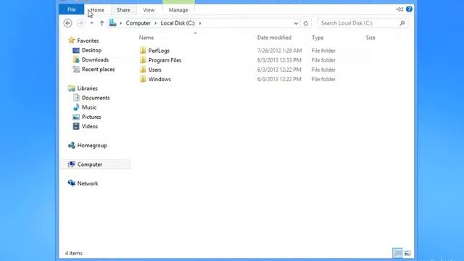
Task: Expand chevron after Local Disk (C:)
Action: tap(200, 23)
